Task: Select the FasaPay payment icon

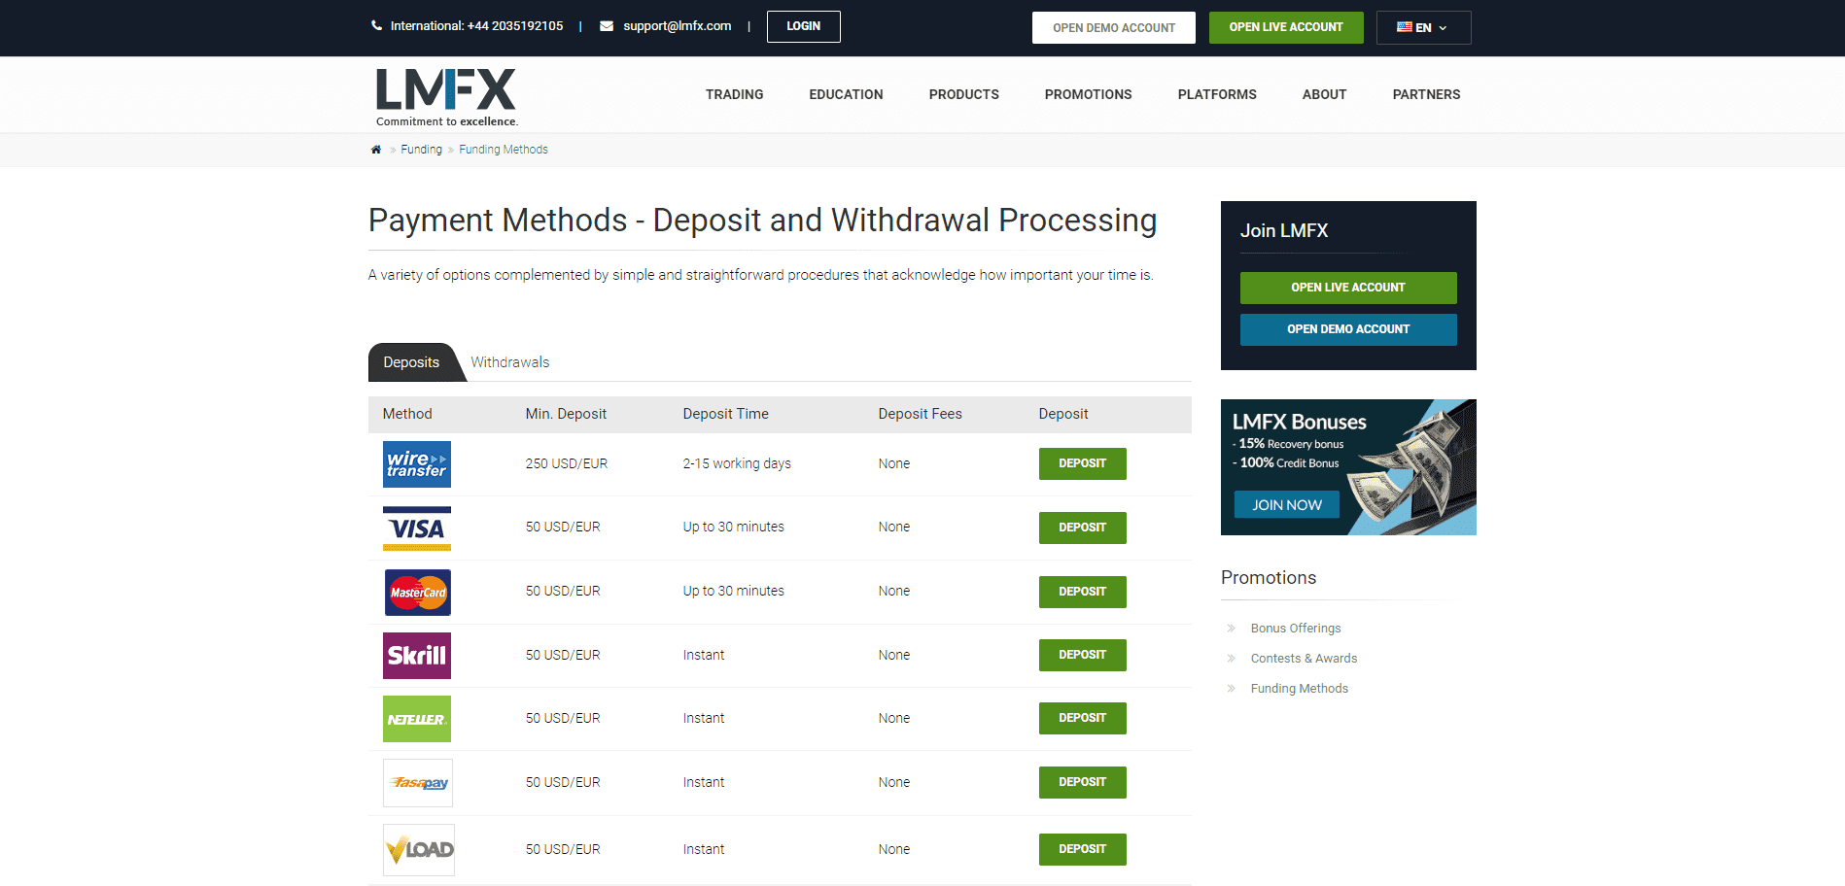Action: pyautogui.click(x=417, y=782)
